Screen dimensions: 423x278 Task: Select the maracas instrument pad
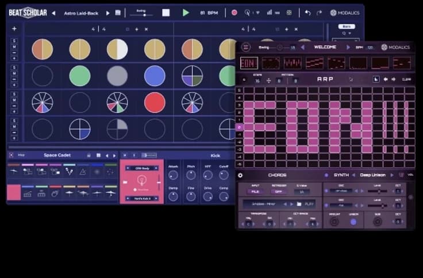(69, 171)
